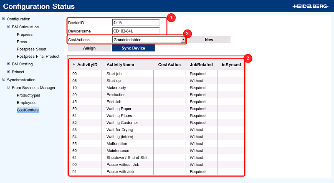Select Postpress Final Product item
334x183 pixels.
(x=38, y=57)
